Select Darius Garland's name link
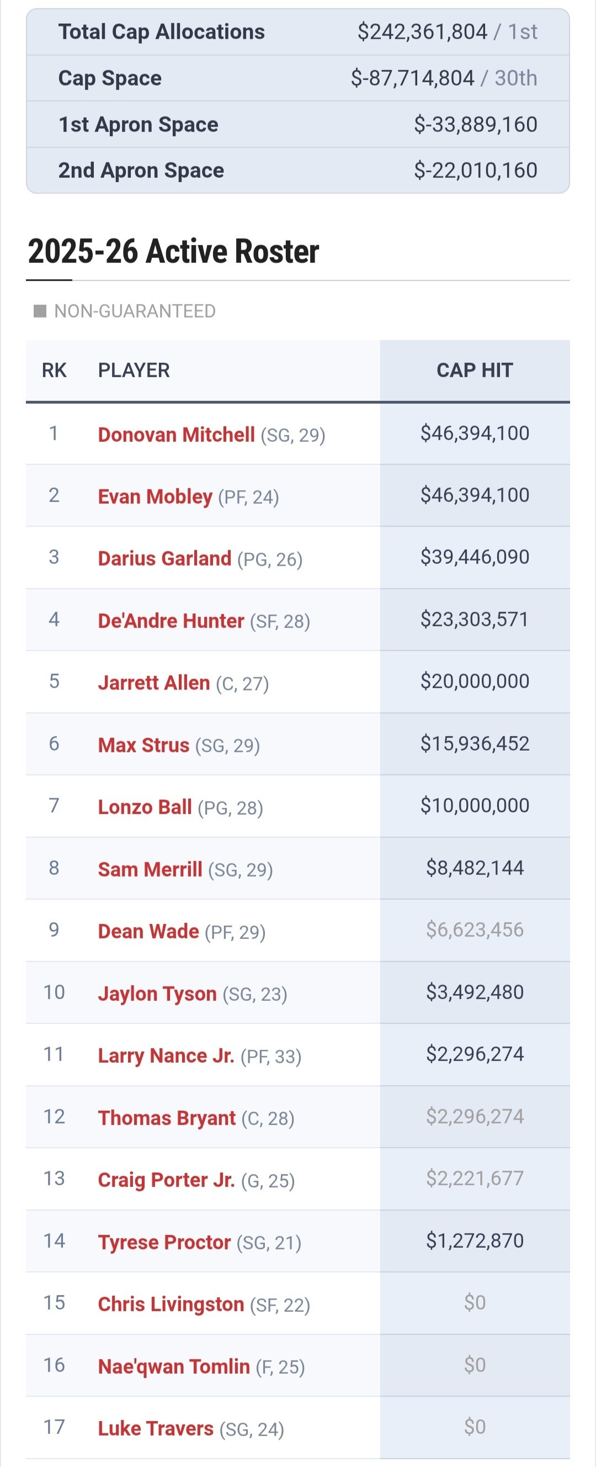 (164, 558)
